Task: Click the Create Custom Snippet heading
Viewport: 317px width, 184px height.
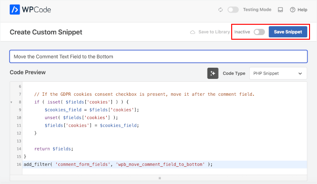Action: click(46, 32)
